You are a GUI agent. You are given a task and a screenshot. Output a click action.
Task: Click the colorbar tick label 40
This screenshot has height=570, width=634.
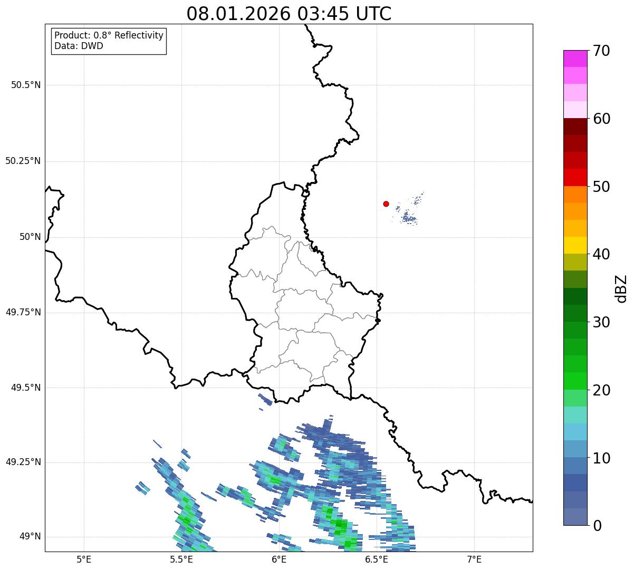(602, 254)
